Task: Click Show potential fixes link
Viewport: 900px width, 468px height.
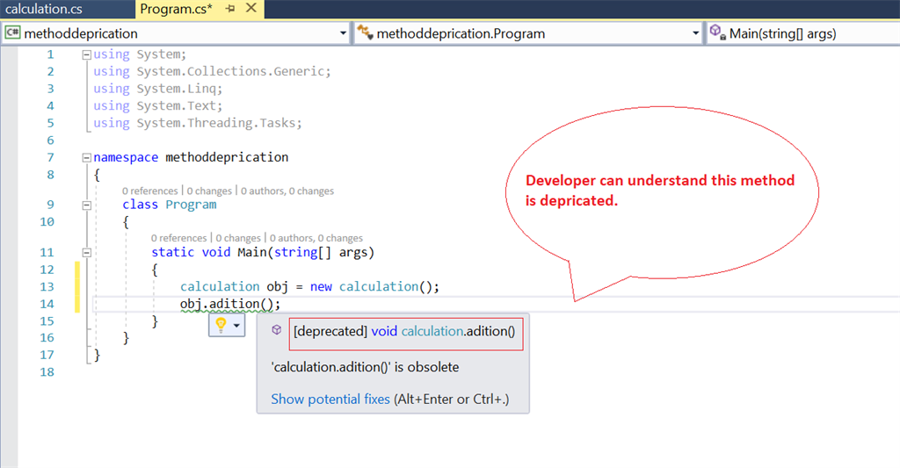Action: pyautogui.click(x=330, y=400)
